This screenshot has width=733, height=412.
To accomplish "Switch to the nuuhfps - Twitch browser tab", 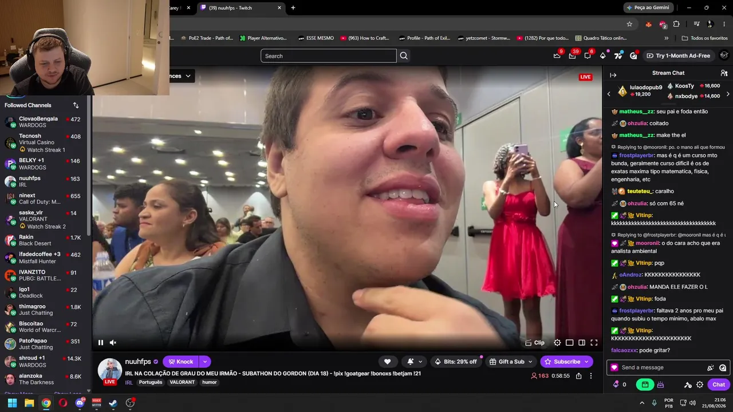I will click(x=241, y=7).
